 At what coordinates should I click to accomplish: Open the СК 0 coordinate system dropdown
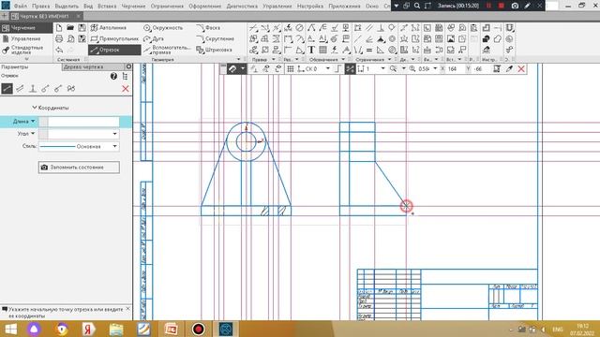click(327, 68)
